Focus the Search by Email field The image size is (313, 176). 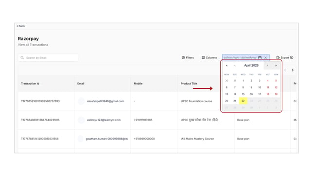[48, 58]
